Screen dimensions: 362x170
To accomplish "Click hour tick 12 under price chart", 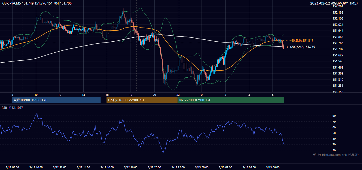I will click(59, 94).
